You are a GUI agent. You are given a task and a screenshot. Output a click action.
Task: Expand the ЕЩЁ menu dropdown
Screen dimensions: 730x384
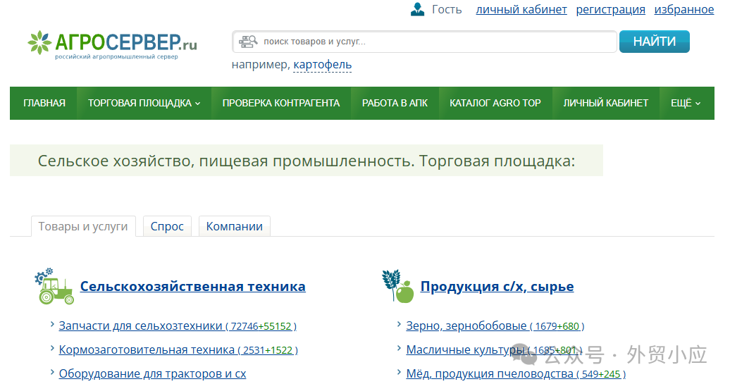click(x=685, y=103)
